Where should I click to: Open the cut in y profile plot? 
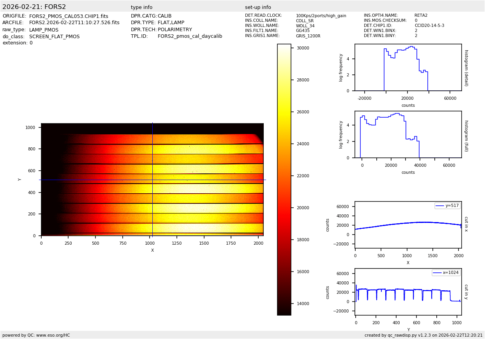click(408, 292)
